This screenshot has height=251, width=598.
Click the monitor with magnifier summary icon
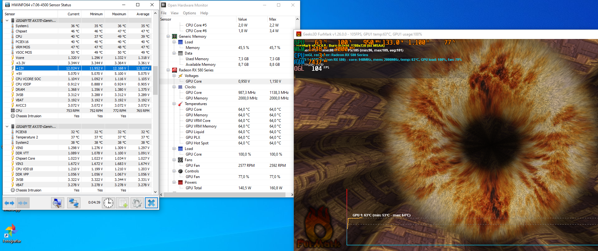(x=58, y=203)
